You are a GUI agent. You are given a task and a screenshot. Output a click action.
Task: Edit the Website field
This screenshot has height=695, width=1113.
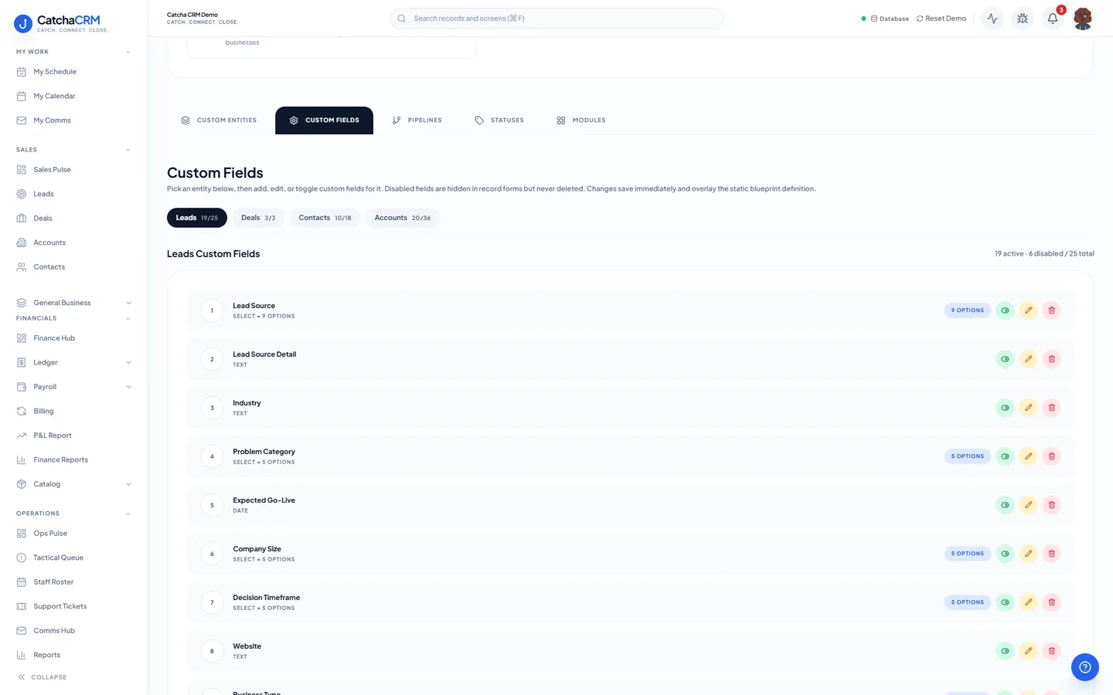pos(1028,651)
